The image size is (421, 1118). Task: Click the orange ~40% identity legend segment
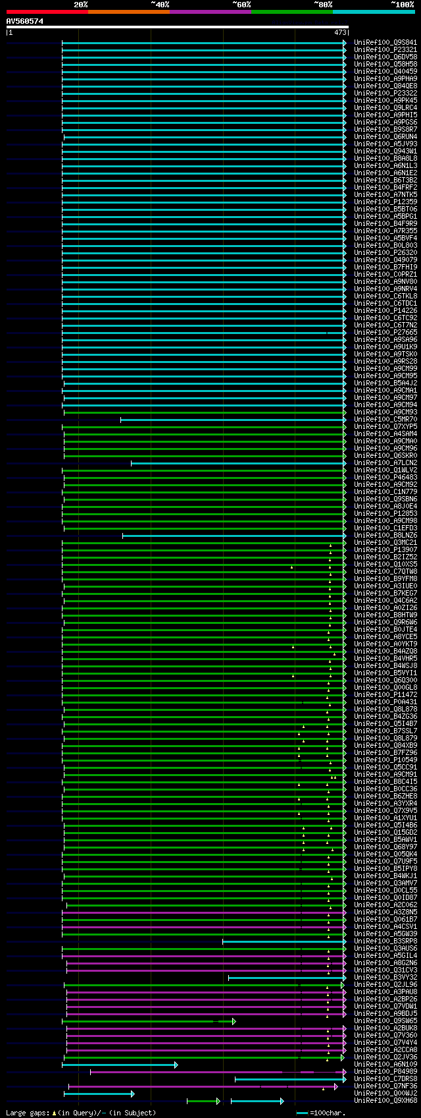click(129, 12)
